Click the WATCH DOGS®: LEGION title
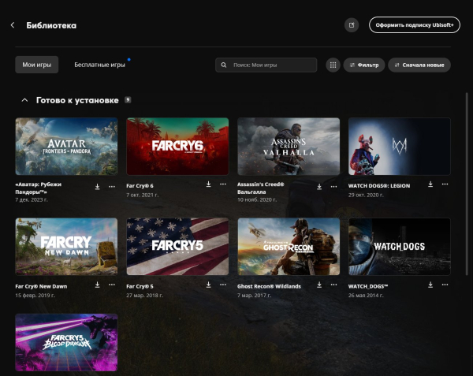Screen dimensions: 473x376 [x=379, y=186]
